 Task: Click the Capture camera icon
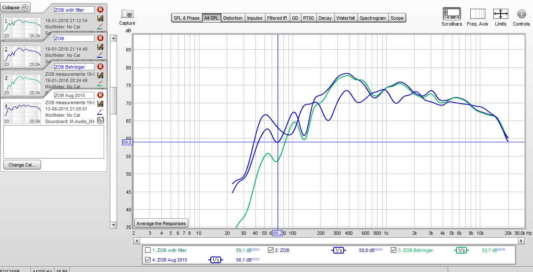coord(127,14)
